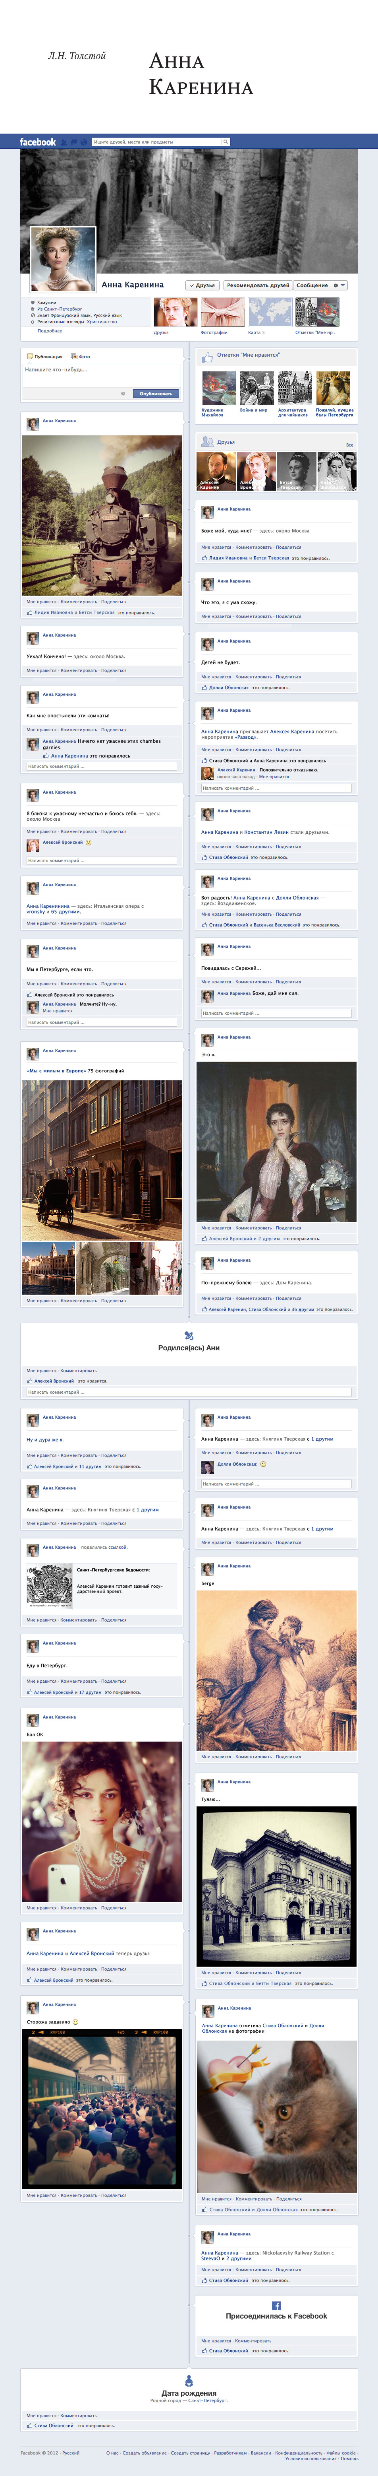Open Конфиденциальность footer link
Image resolution: width=378 pixels, height=2476 pixels.
(x=299, y=2452)
